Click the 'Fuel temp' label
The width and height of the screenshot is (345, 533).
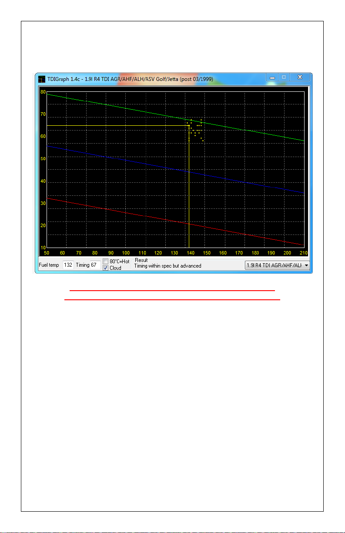tap(49, 265)
